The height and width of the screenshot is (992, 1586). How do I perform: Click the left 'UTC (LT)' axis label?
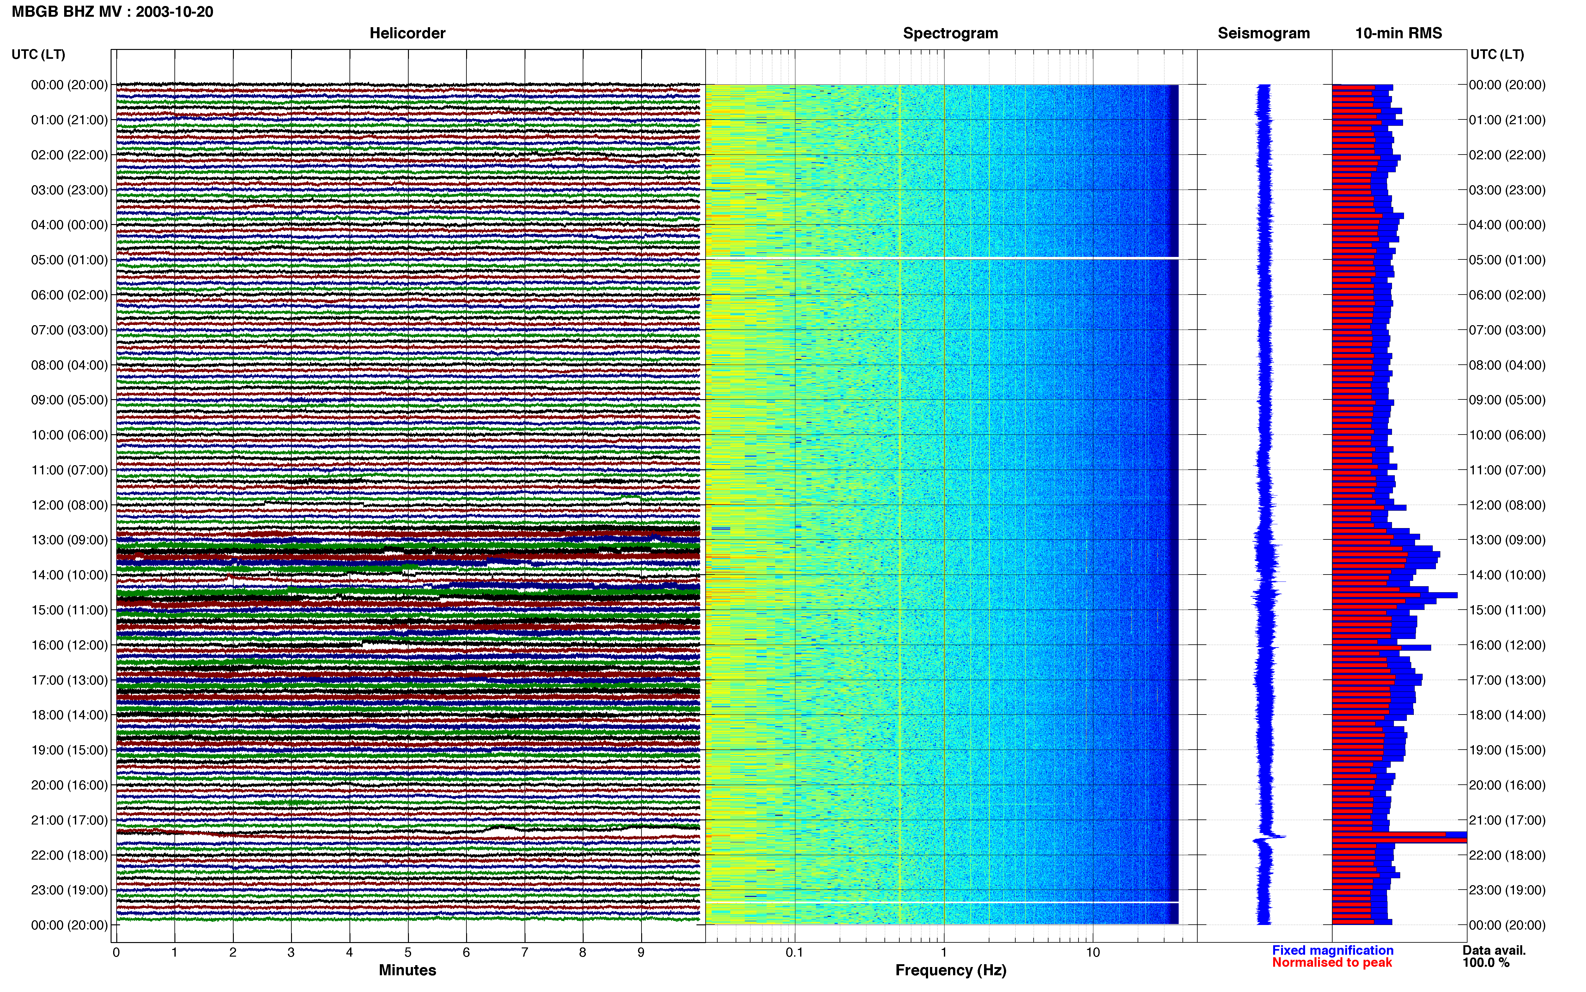pyautogui.click(x=39, y=54)
